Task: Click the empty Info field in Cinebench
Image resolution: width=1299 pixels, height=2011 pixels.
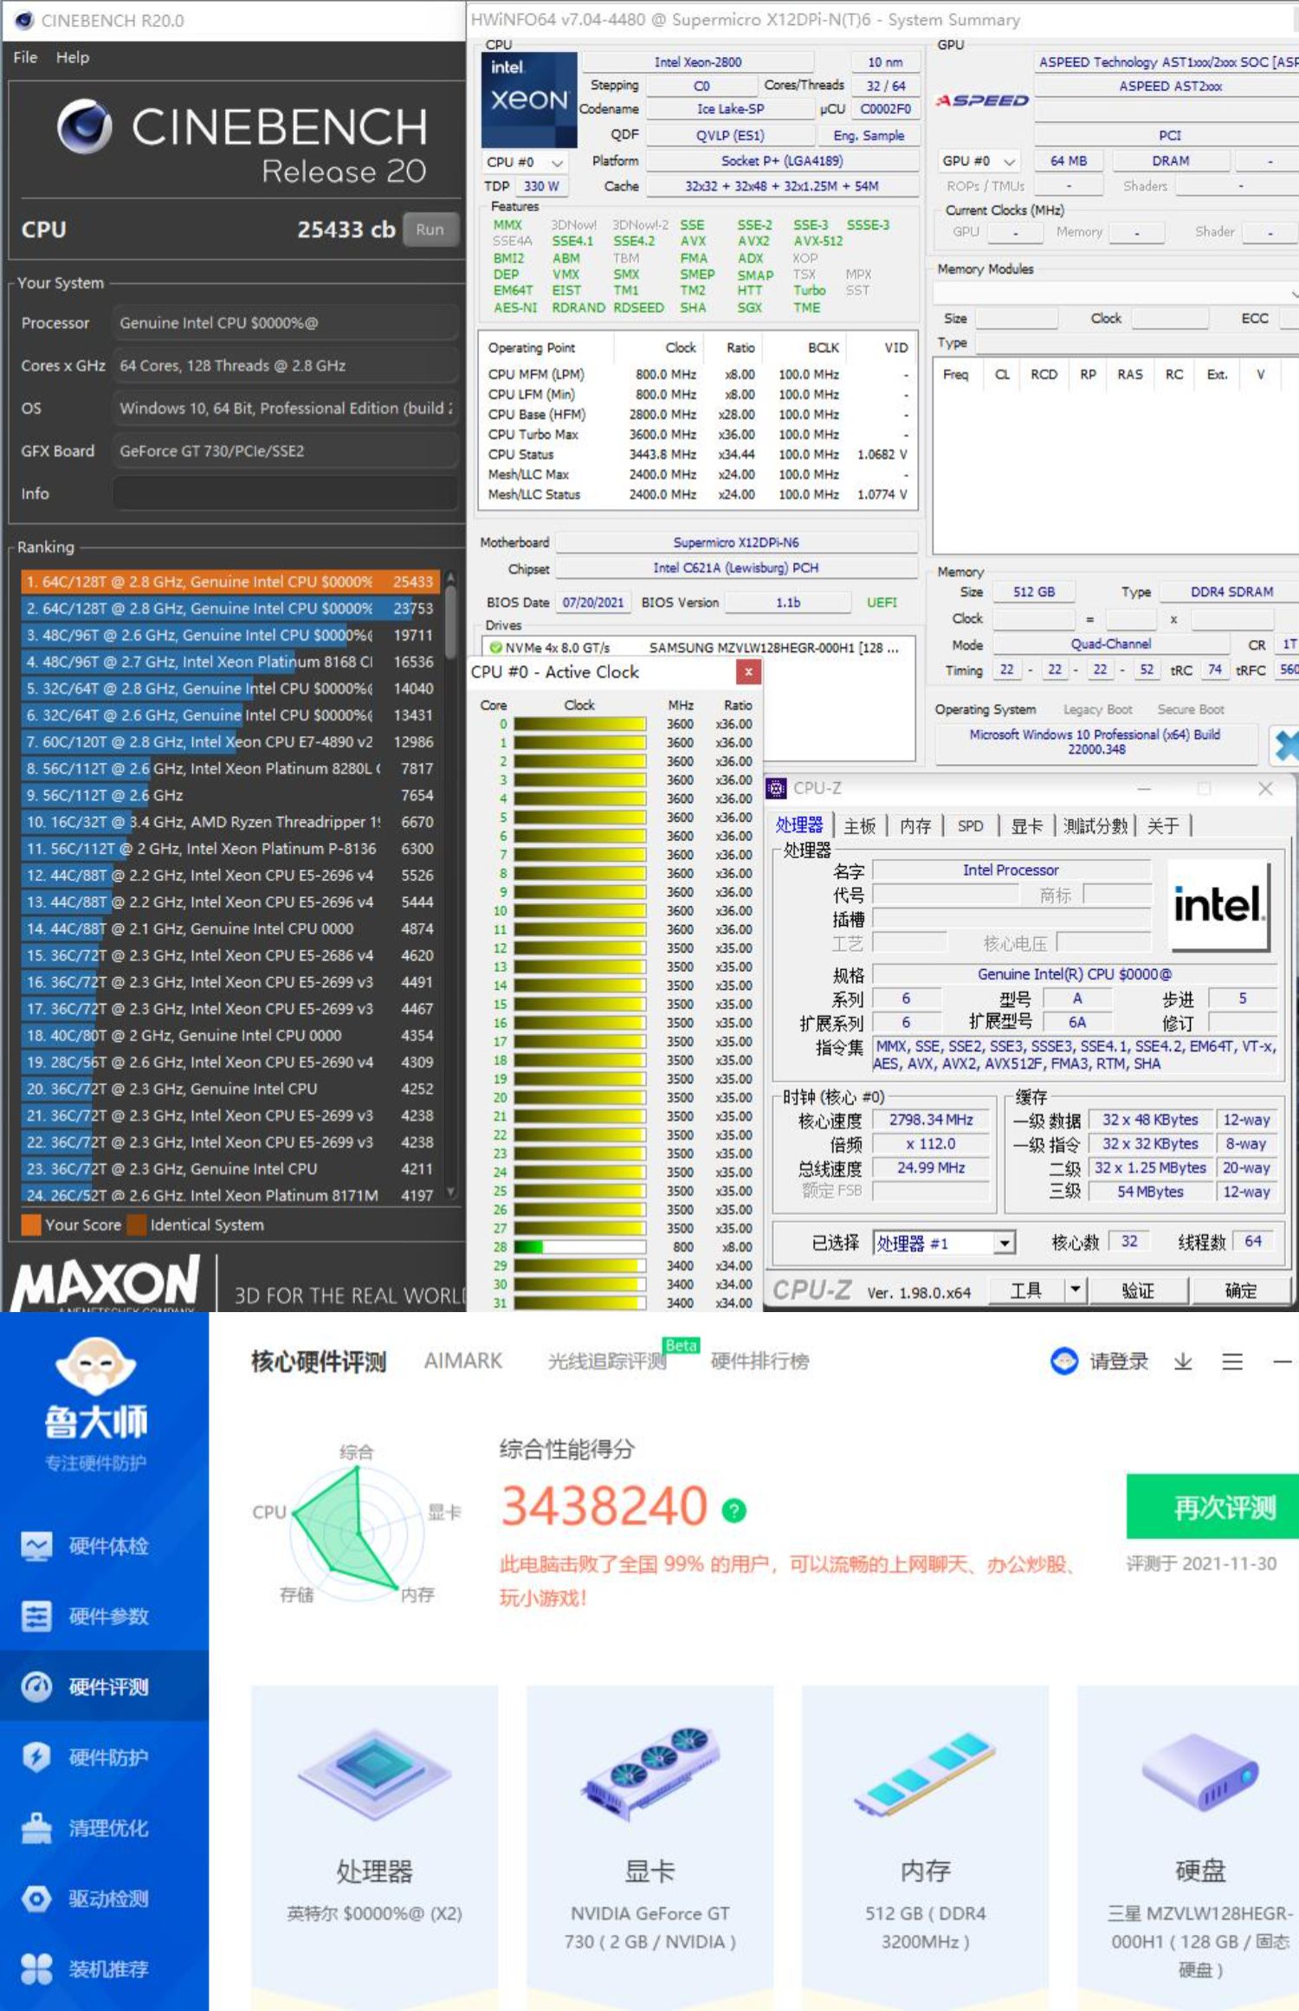Action: (285, 493)
